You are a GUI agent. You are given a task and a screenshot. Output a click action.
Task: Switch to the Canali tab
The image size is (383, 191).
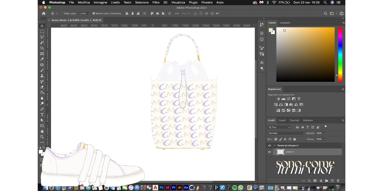[x=282, y=120]
